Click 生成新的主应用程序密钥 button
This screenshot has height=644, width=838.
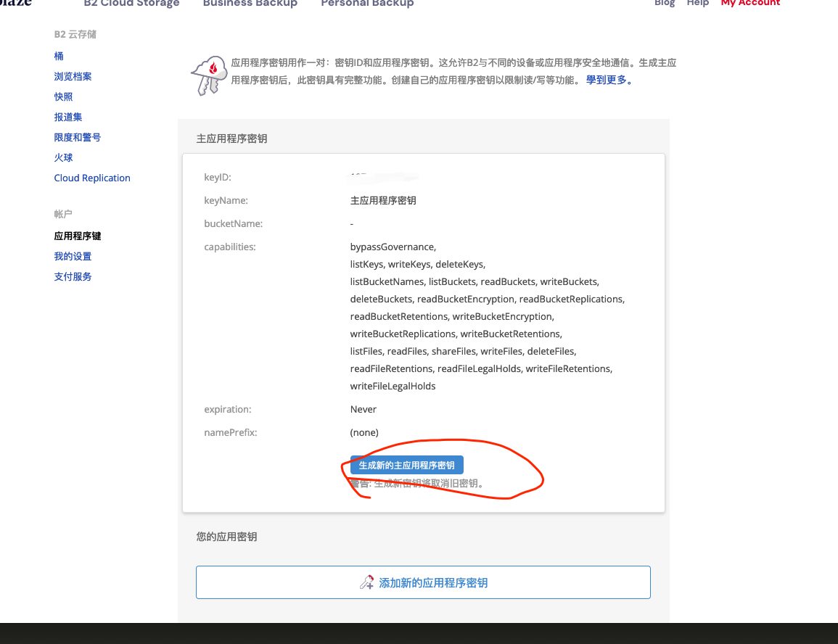click(406, 466)
